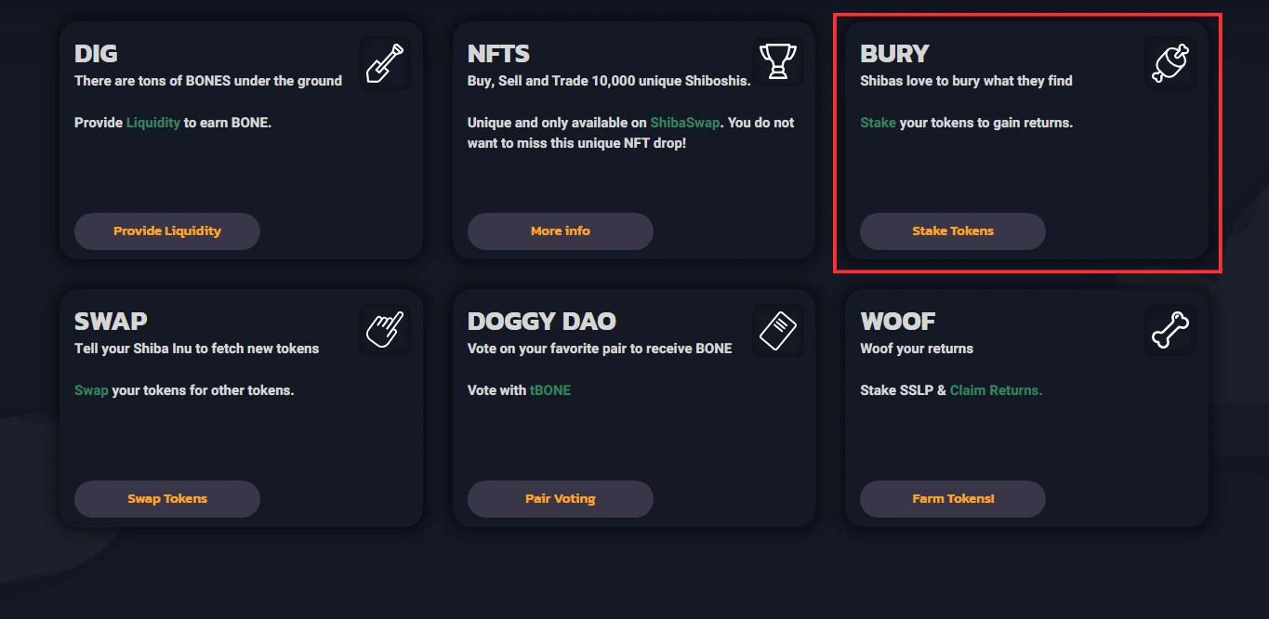
Task: Open the Swap Tokens button
Action: click(167, 498)
